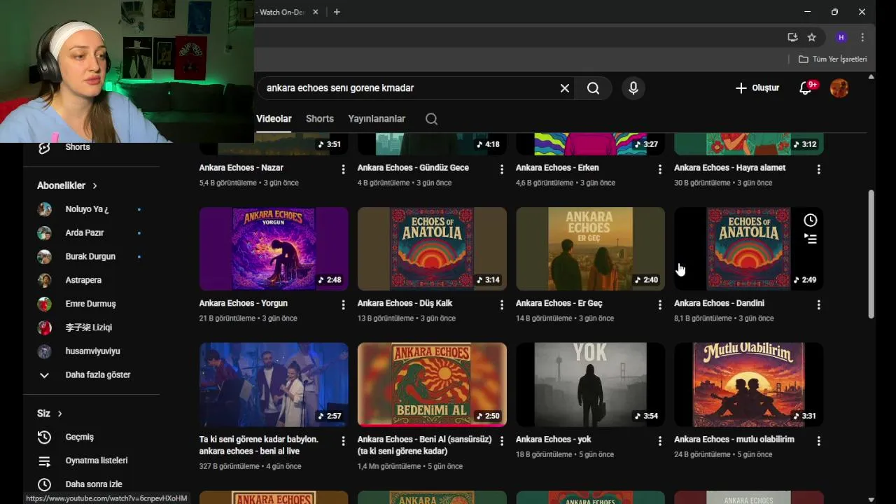Open the Ankara Echoes - Erken title link
Screen dimensions: 896x504
coord(557,168)
